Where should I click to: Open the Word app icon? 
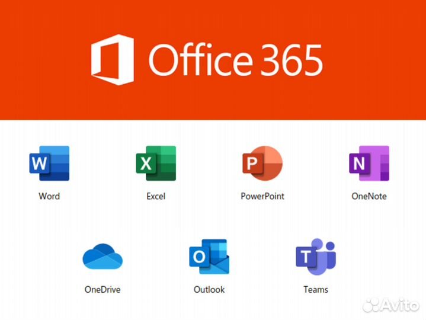point(49,164)
